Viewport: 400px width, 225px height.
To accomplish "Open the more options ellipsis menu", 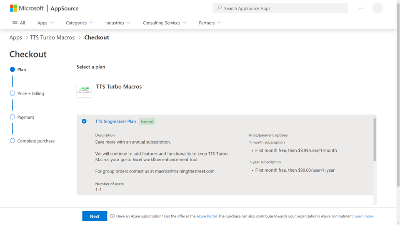I will (361, 8).
